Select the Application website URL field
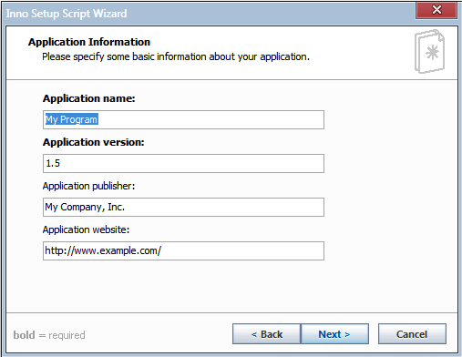Screen dimensions: 462x357 point(183,250)
